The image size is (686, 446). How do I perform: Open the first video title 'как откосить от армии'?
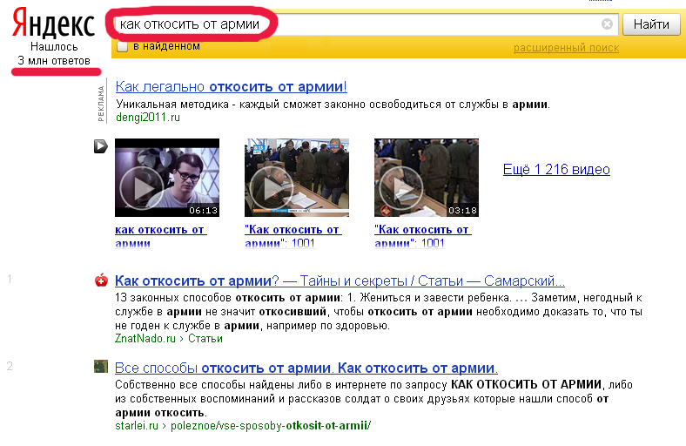tap(160, 236)
